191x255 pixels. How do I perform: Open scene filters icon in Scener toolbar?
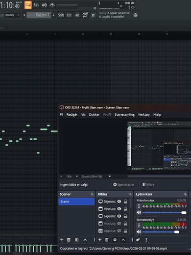point(77,240)
